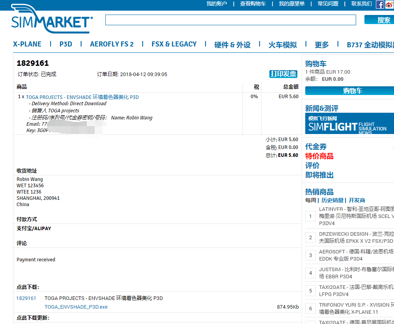
Task: Click the Payment received comment text
Action: [x=36, y=259]
